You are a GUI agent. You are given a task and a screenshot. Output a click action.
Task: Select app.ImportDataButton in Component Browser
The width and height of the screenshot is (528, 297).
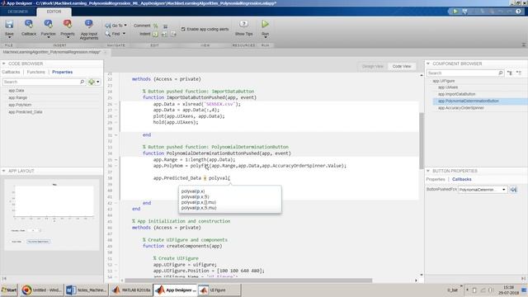point(456,94)
